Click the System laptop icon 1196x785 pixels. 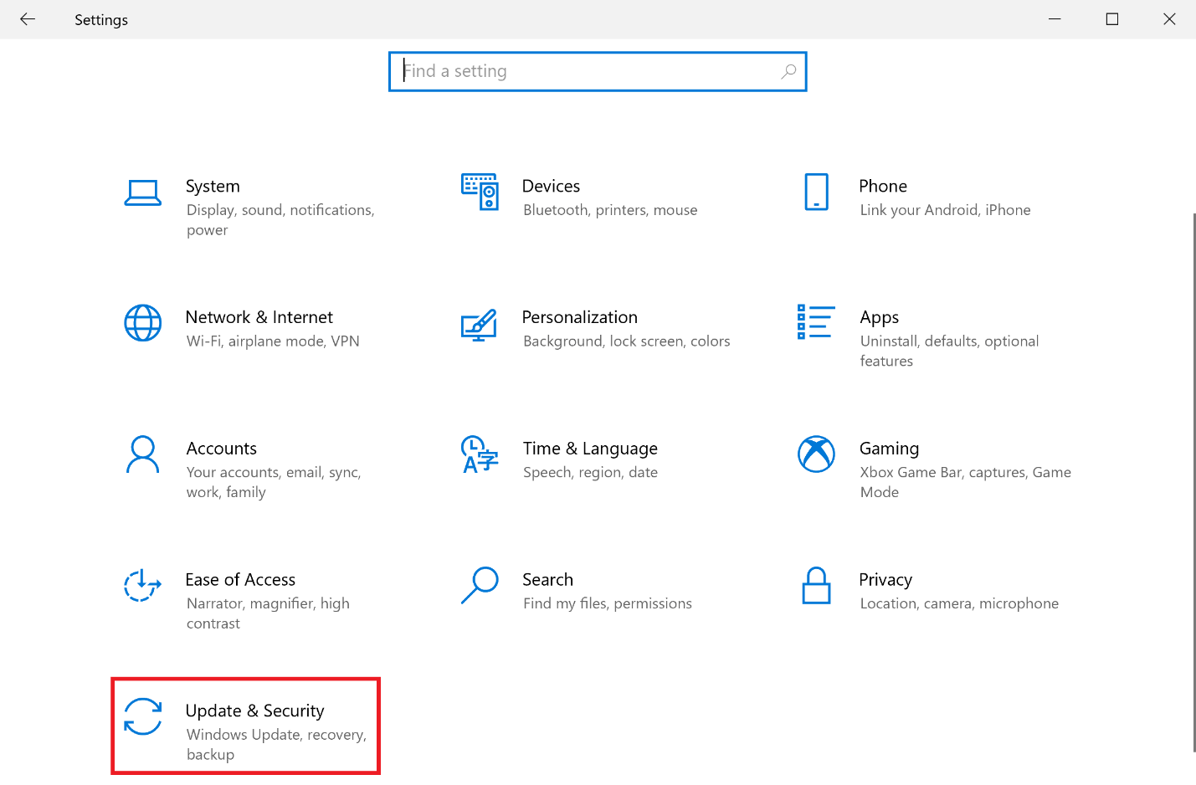142,192
